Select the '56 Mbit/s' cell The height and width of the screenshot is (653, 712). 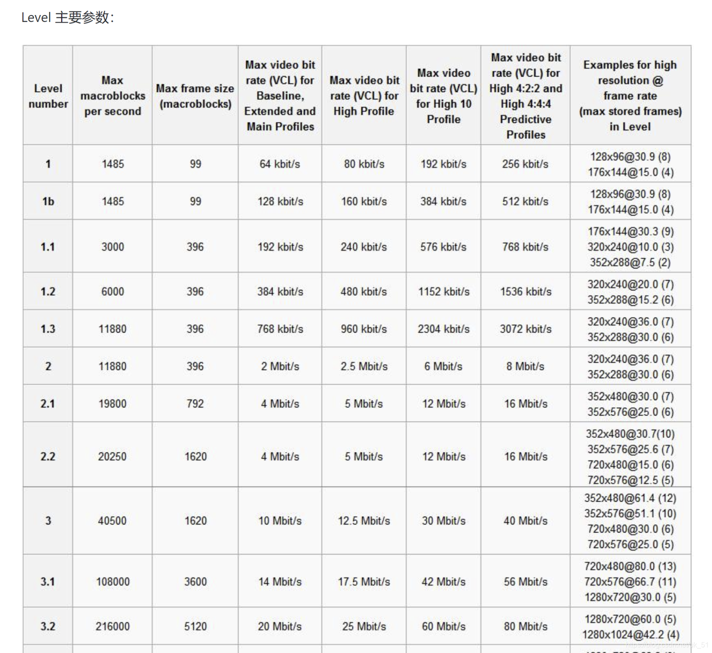(x=526, y=582)
